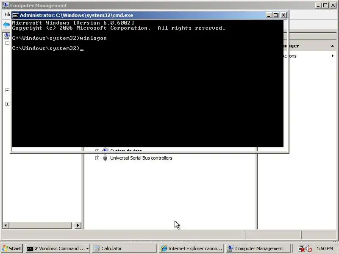Close the cmd.exe command prompt window

[x=283, y=15]
